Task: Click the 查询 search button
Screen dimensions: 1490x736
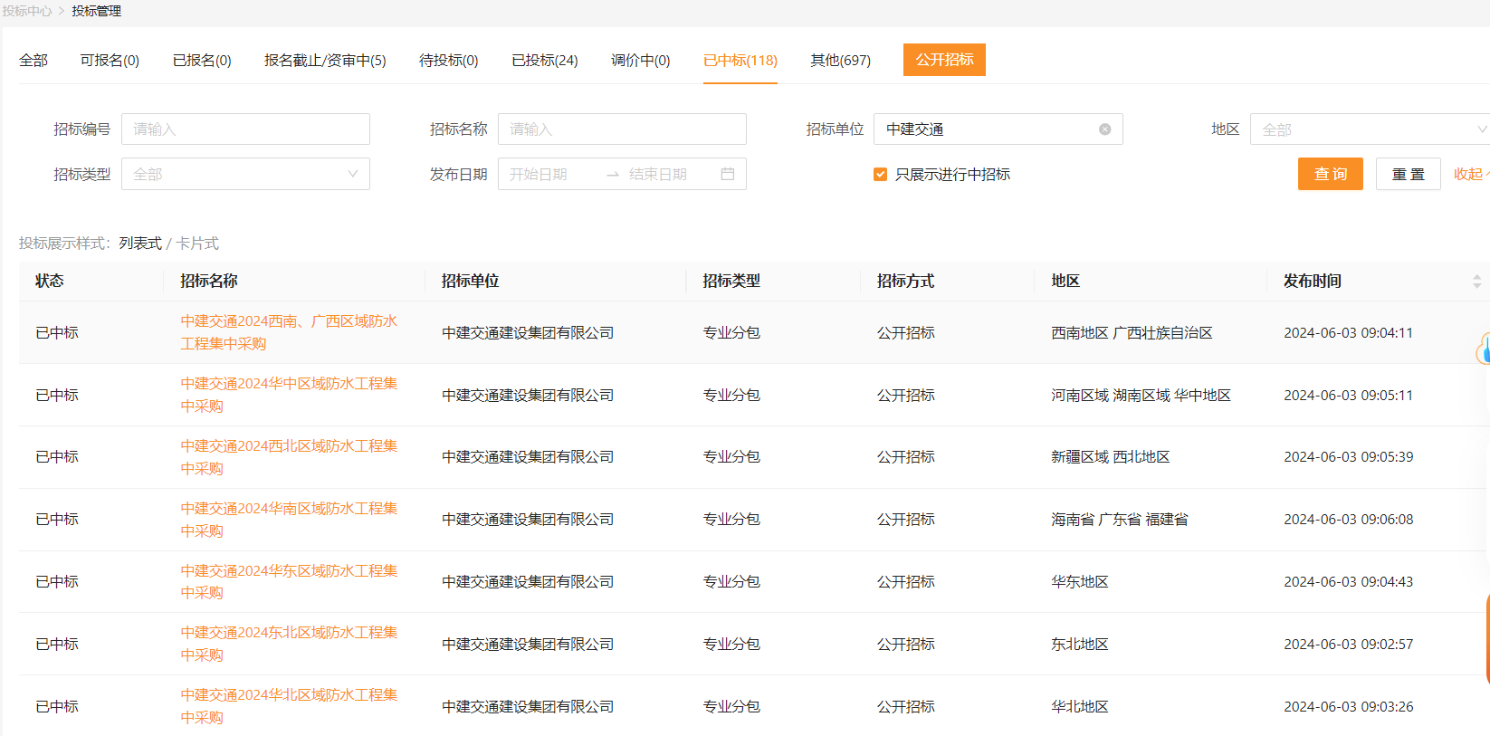Action: click(1330, 174)
